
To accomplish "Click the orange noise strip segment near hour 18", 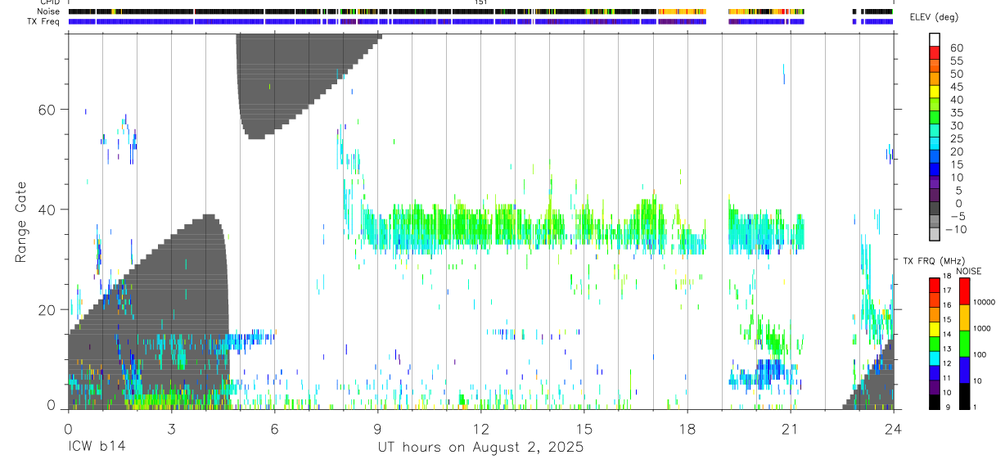I will click(x=682, y=11).
